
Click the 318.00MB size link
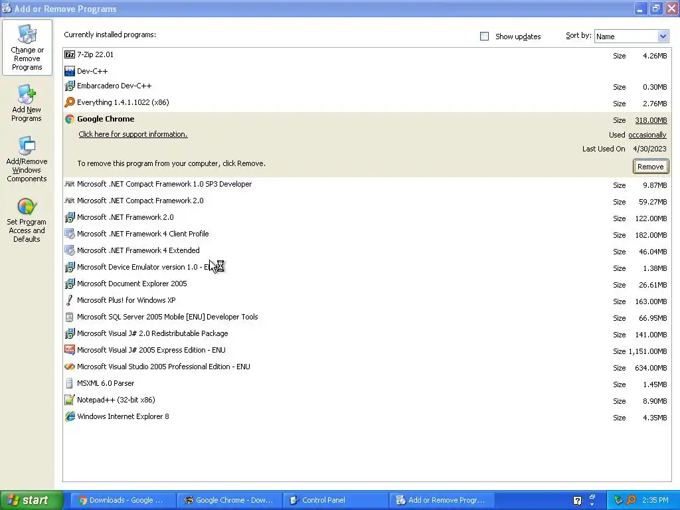coord(651,120)
